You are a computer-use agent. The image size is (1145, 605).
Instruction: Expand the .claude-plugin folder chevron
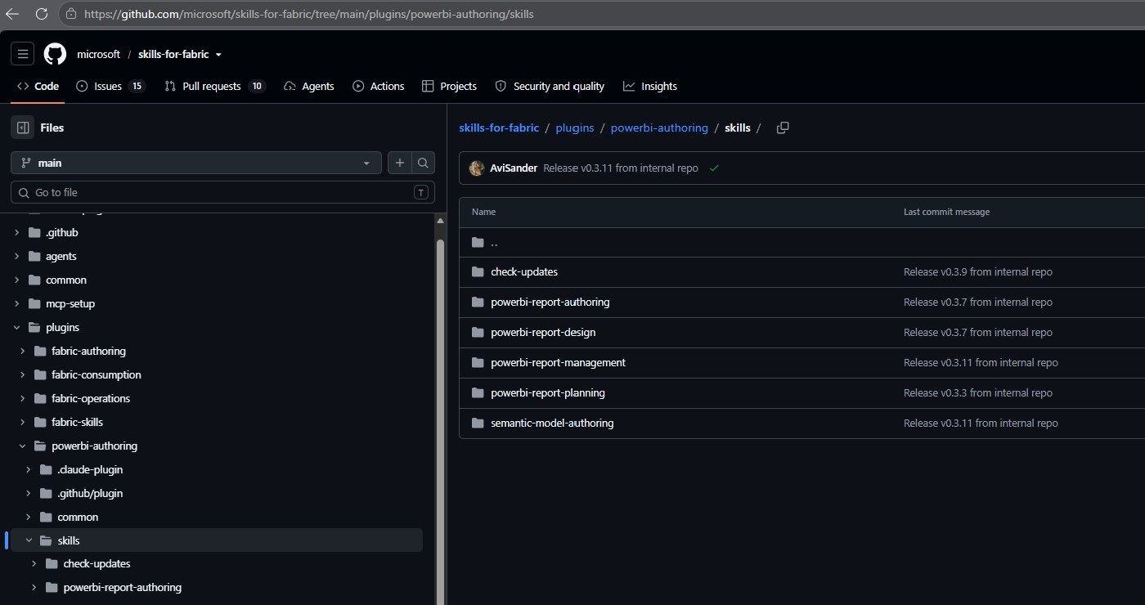click(28, 469)
